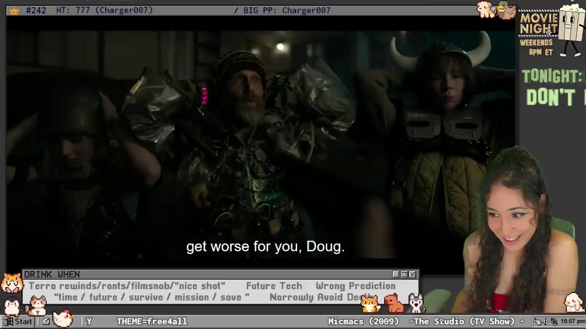Click the 'time / future / survive' rule
Viewport: 586px width, 329px height.
click(x=151, y=297)
